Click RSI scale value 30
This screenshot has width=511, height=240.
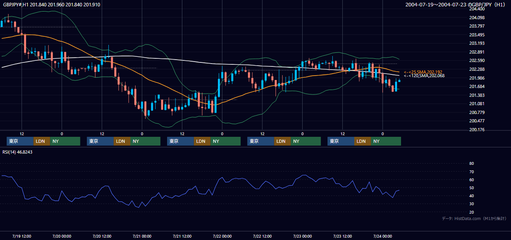[471, 204]
